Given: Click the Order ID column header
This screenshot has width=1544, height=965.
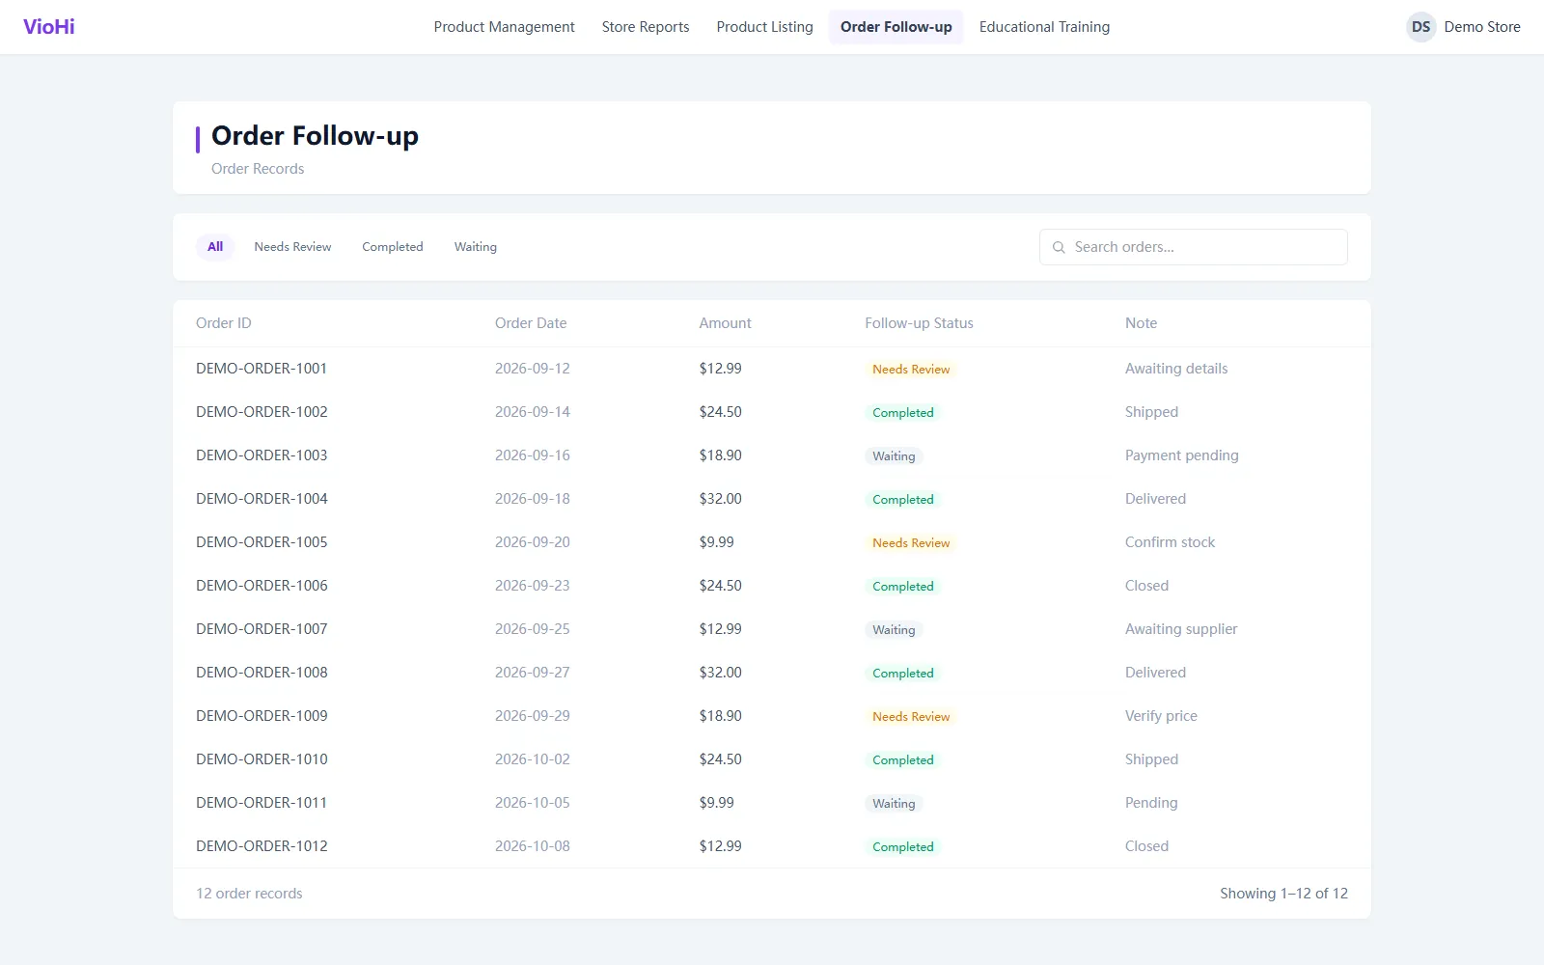Looking at the screenshot, I should (224, 323).
